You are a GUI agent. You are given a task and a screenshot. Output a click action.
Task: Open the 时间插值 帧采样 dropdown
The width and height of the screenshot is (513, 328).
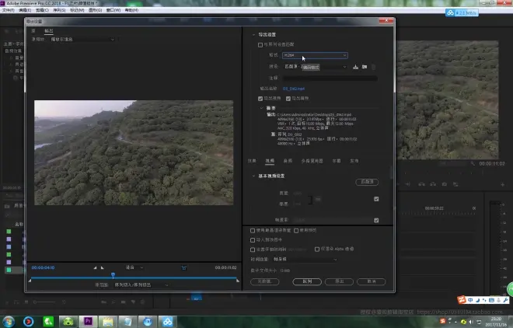coord(304,260)
